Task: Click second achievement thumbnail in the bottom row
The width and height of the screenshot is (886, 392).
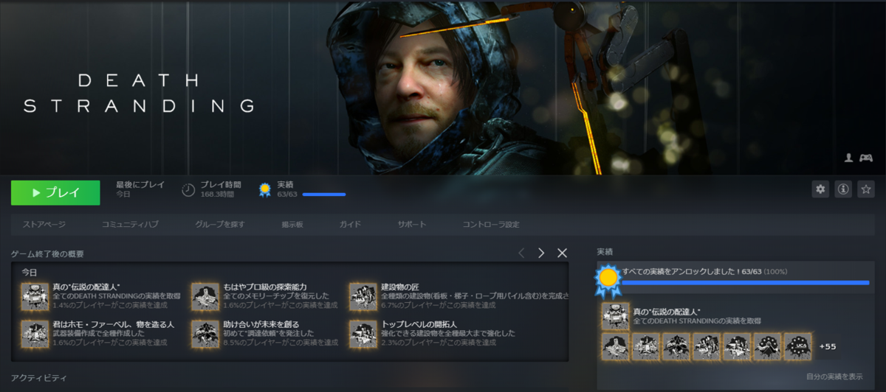Action: coord(645,346)
